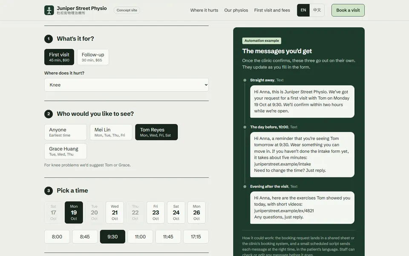Click Evening after the visit timeline dot
Image resolution: width=409 pixels, height=256 pixels.
tap(245, 186)
